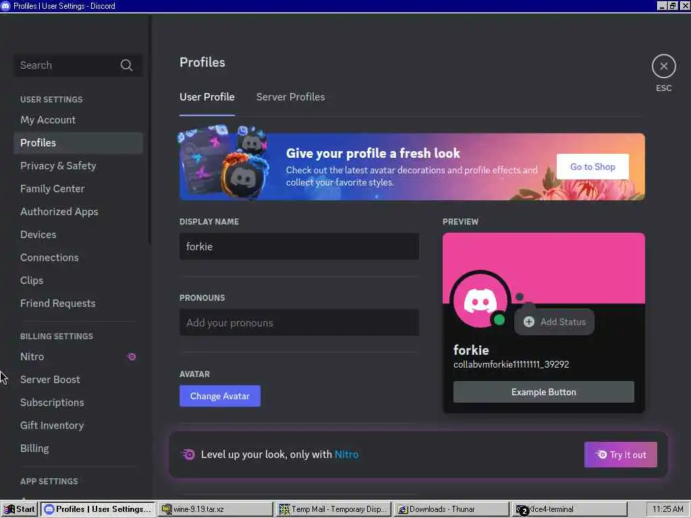The width and height of the screenshot is (691, 518).
Task: Open Billing settings page
Action: (78, 448)
